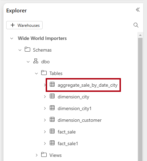Click the fact_sale table grid icon
This screenshot has width=147, height=161.
52,131
